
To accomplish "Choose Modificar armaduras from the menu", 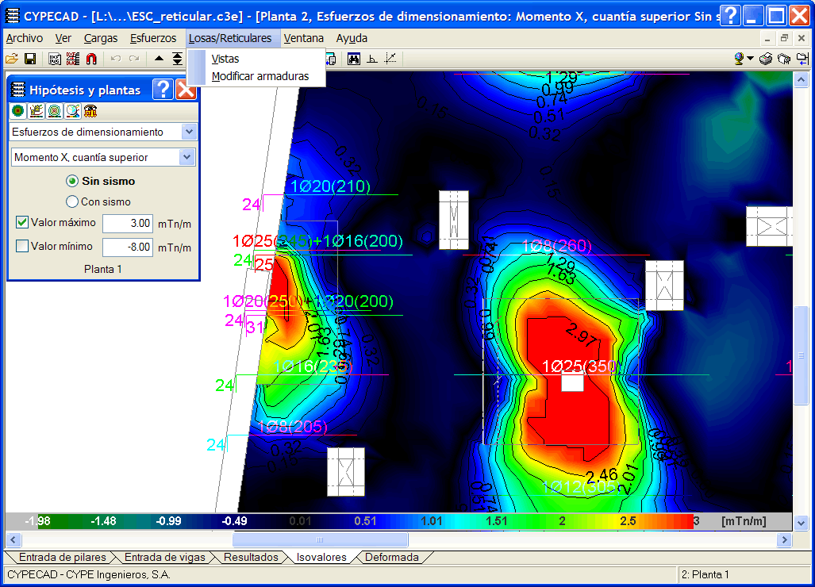I will point(259,76).
